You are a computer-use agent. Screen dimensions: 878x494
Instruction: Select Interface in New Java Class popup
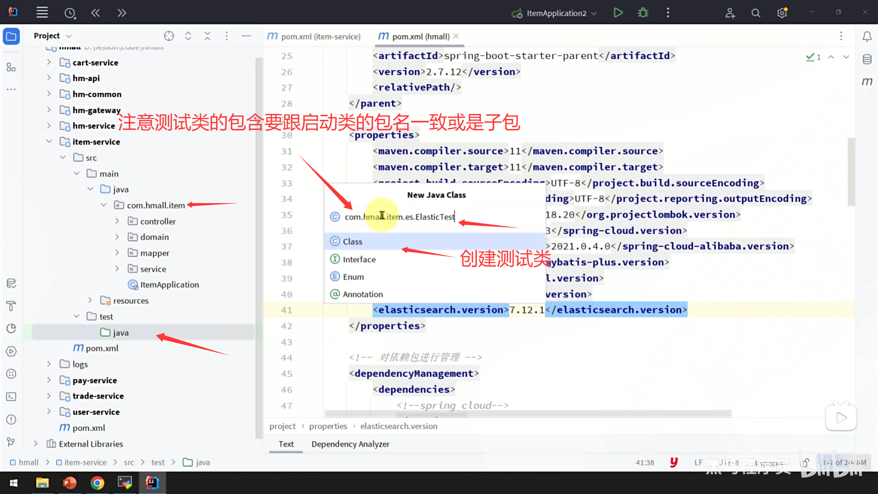pyautogui.click(x=359, y=259)
